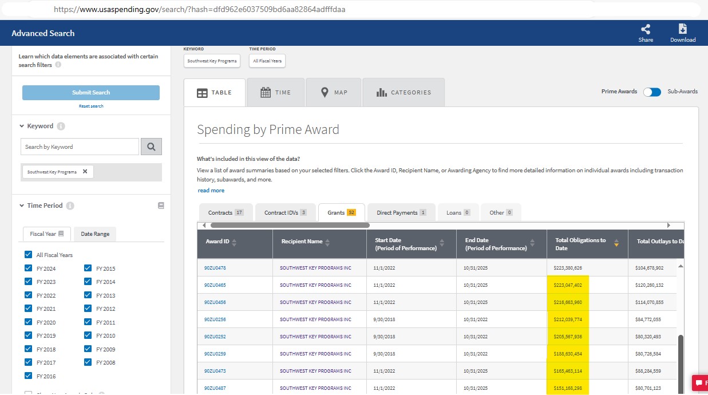
Task: Open award 90ZU0487 link
Action: point(215,388)
